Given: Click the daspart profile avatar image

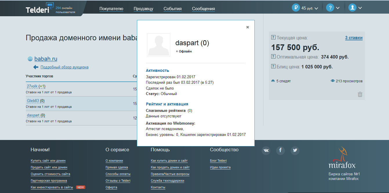Looking at the screenshot, I should pos(159,45).
